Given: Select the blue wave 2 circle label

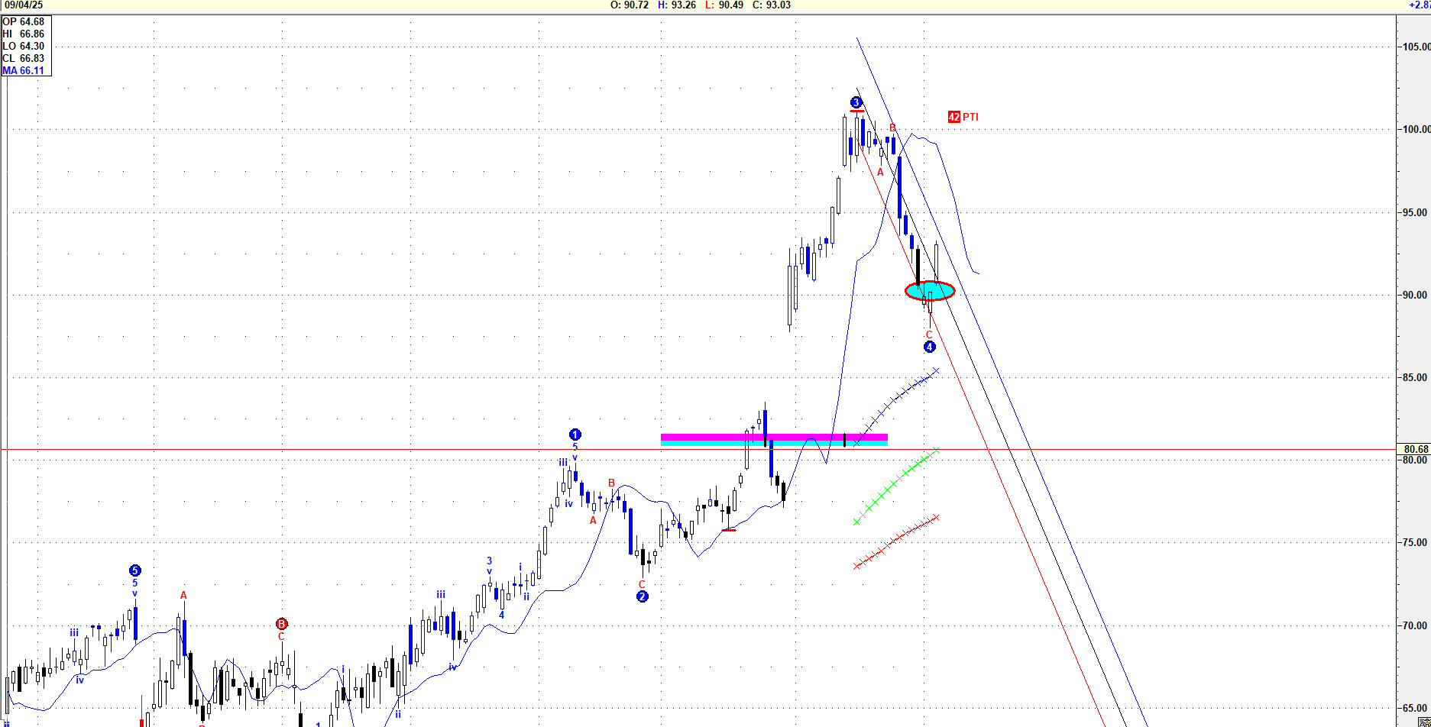Looking at the screenshot, I should (x=642, y=596).
